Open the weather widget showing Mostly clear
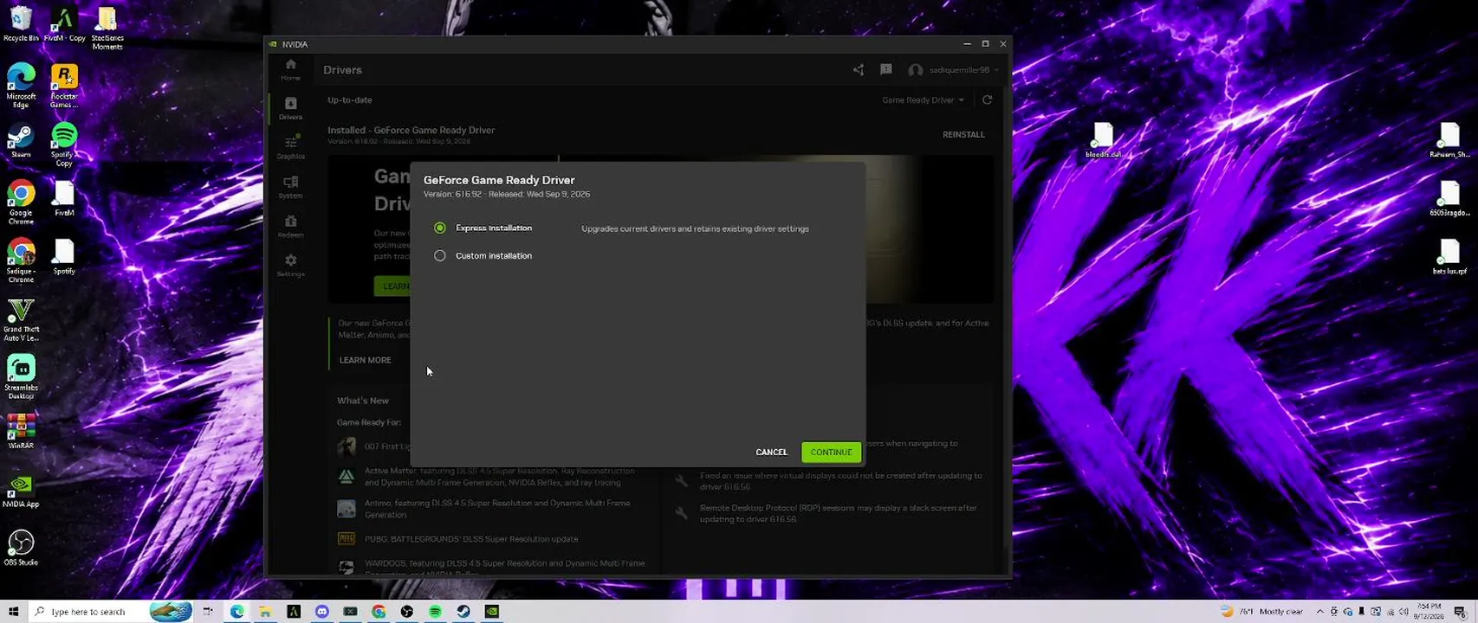This screenshot has height=623, width=1478. pos(1261,612)
